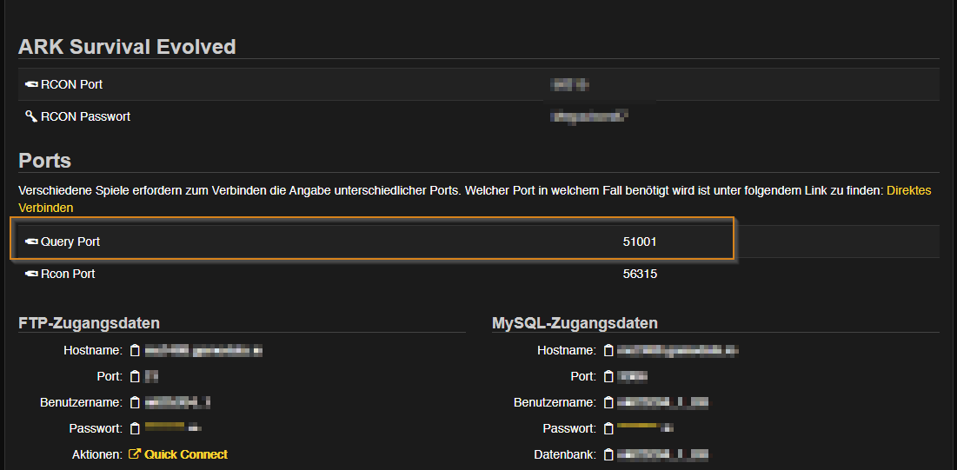Select the Rcon Port value 56315
Image resolution: width=957 pixels, height=470 pixels.
(640, 275)
